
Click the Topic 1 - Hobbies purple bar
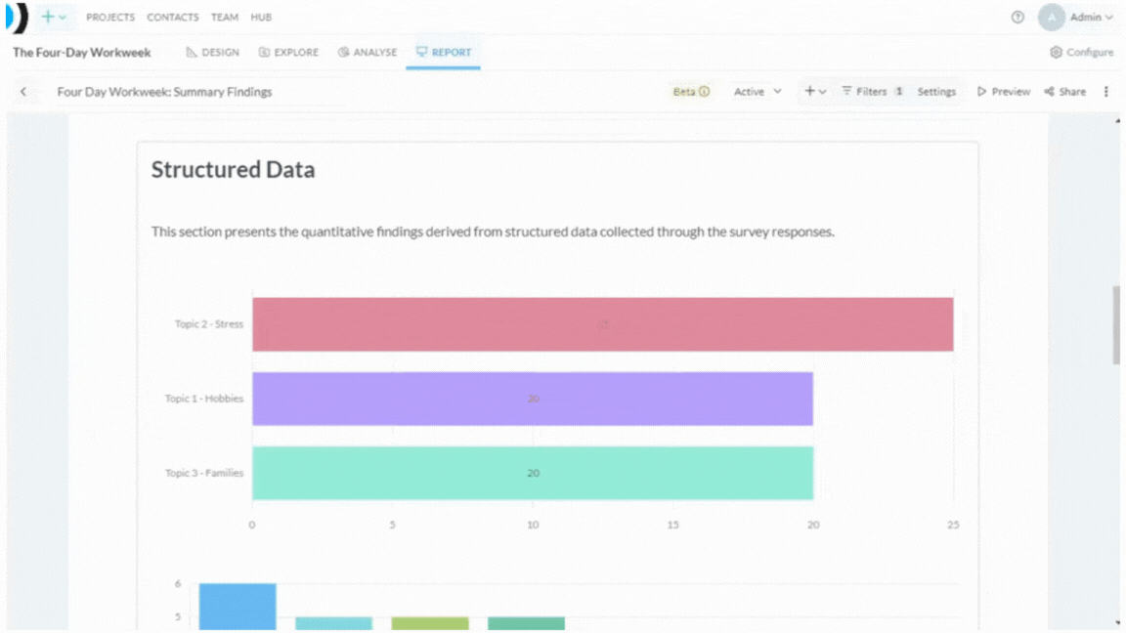tap(533, 399)
